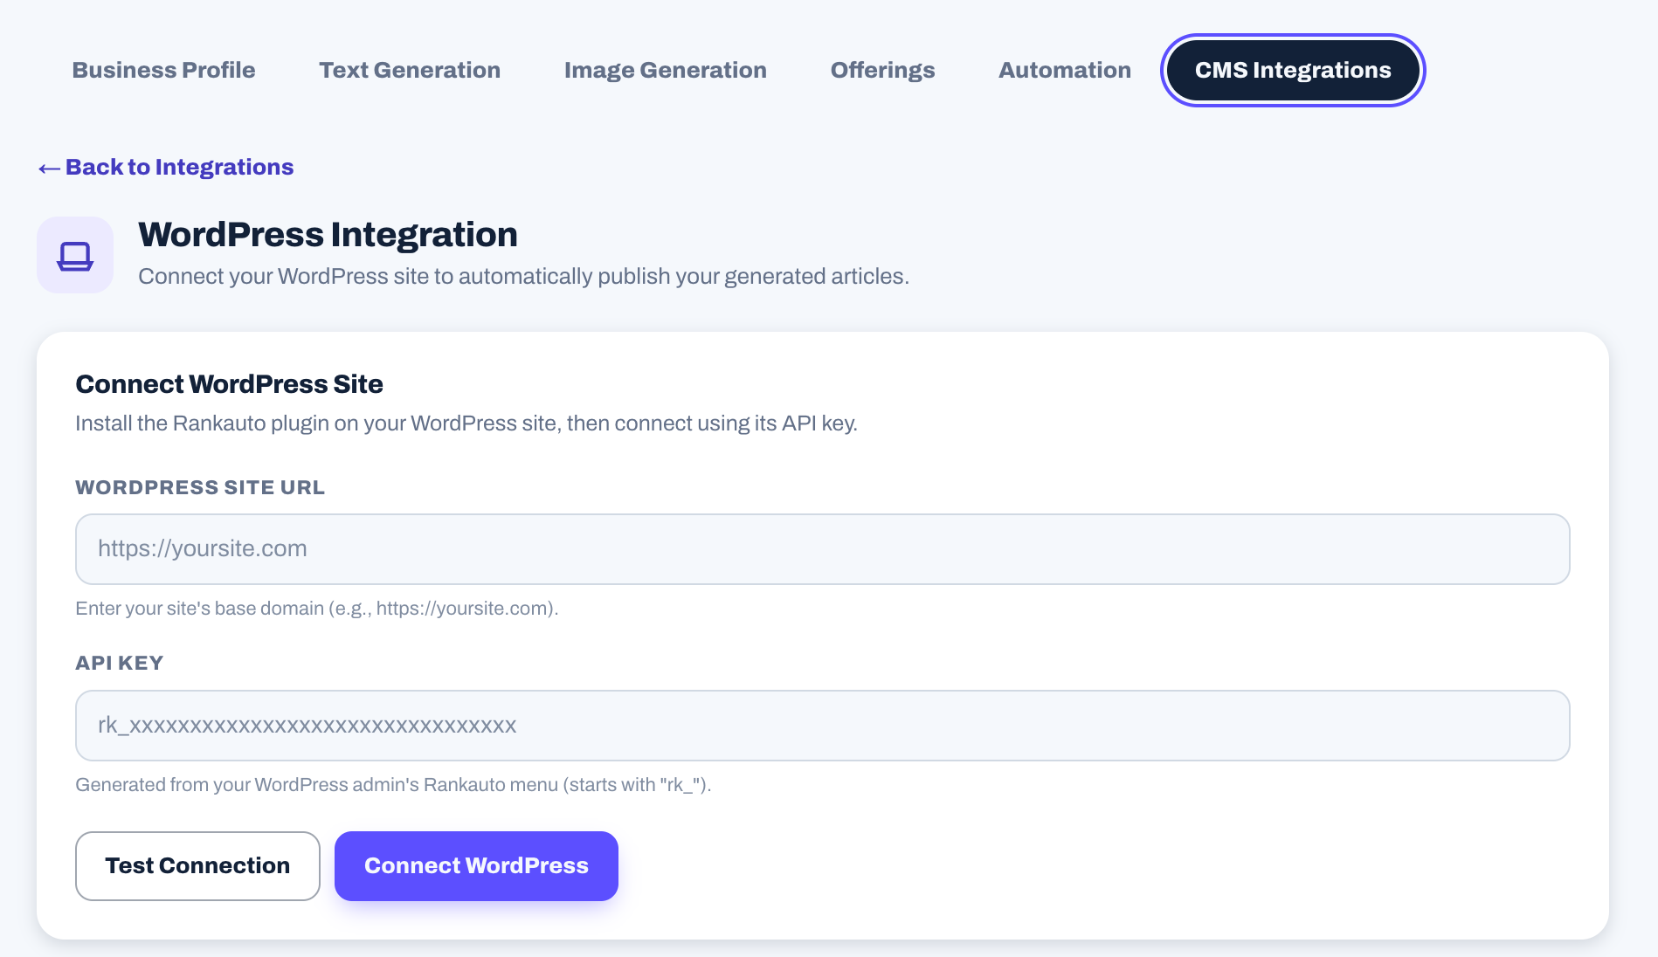1658x957 pixels.
Task: Click the 'Connect your WordPress site' subtitle
Action: pos(524,277)
